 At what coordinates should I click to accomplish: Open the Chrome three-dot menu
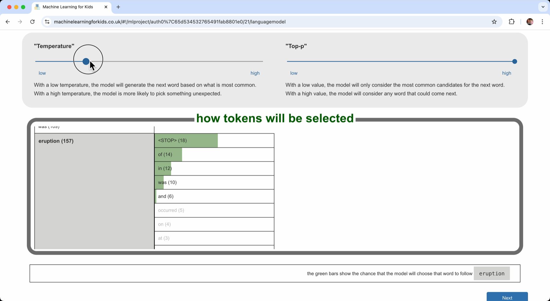tap(542, 22)
